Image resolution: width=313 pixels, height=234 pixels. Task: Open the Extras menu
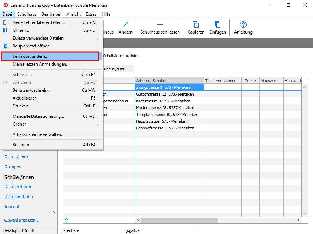click(91, 14)
